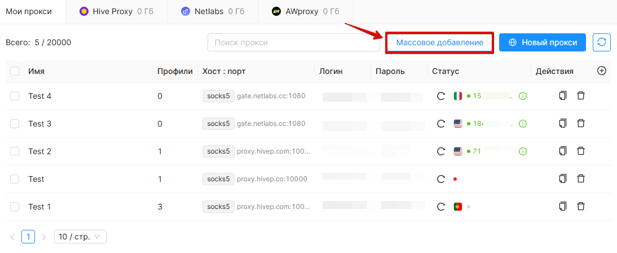Click gate.netlabs.cc:1080 in Test 3 row
Screen dimensions: 617x253
271,124
